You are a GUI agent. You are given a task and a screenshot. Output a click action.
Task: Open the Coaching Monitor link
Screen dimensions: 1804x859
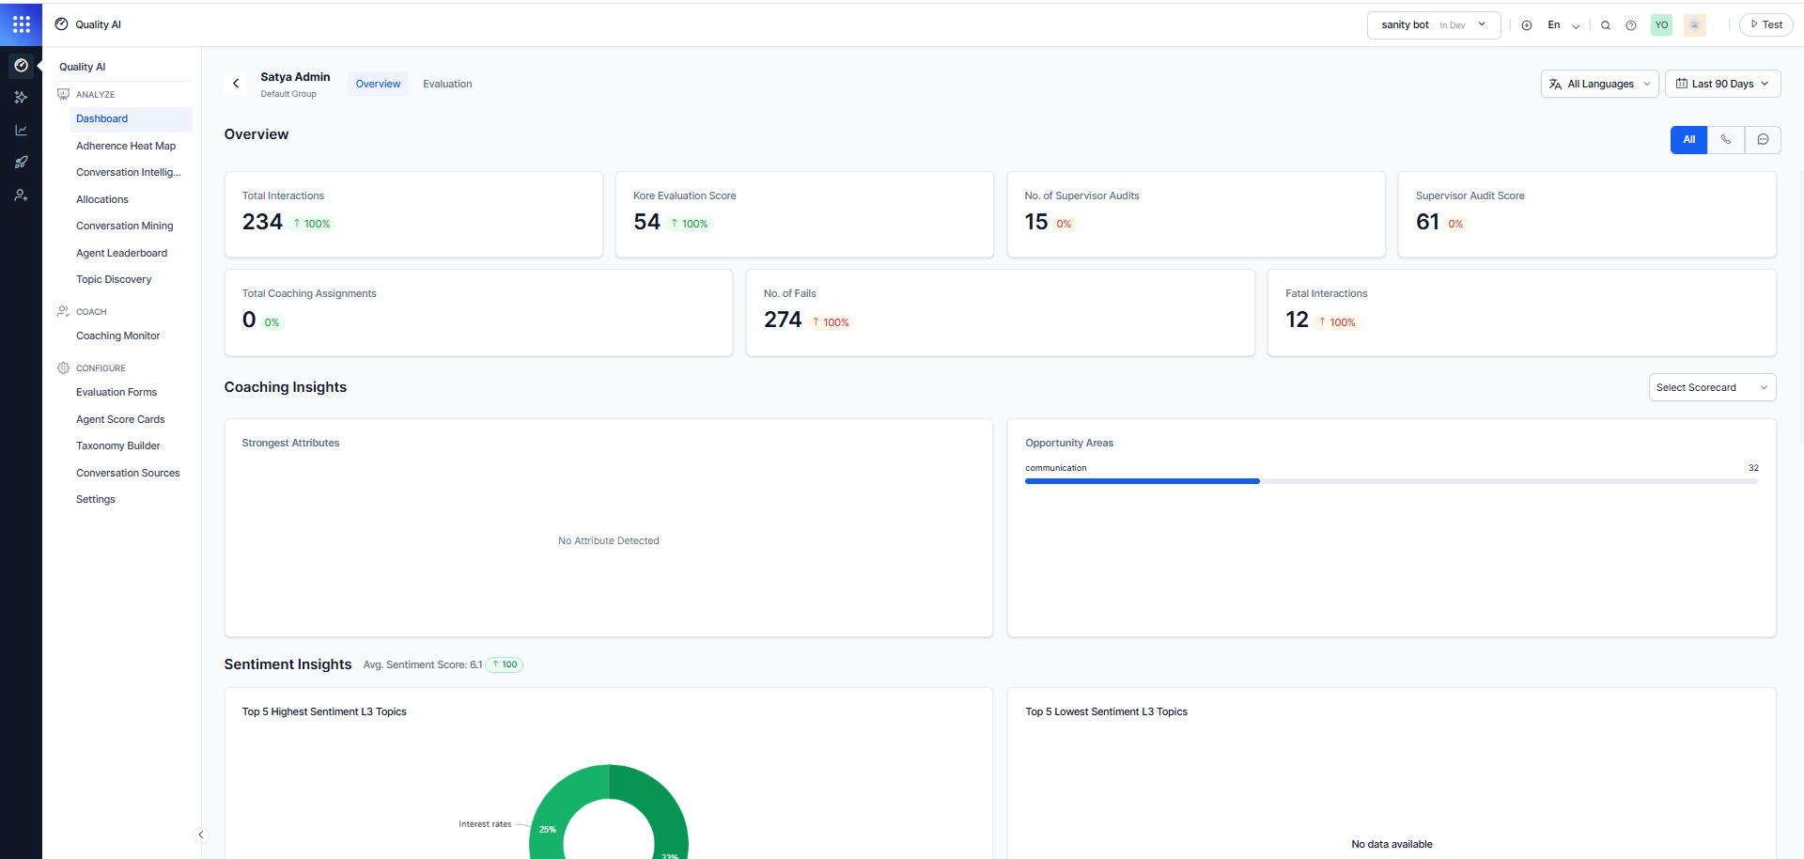click(117, 336)
